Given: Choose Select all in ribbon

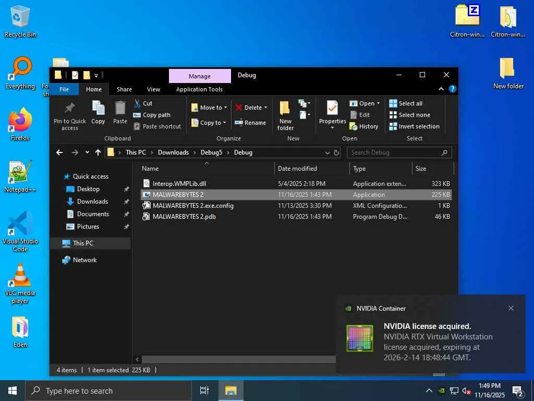Looking at the screenshot, I should [406, 103].
